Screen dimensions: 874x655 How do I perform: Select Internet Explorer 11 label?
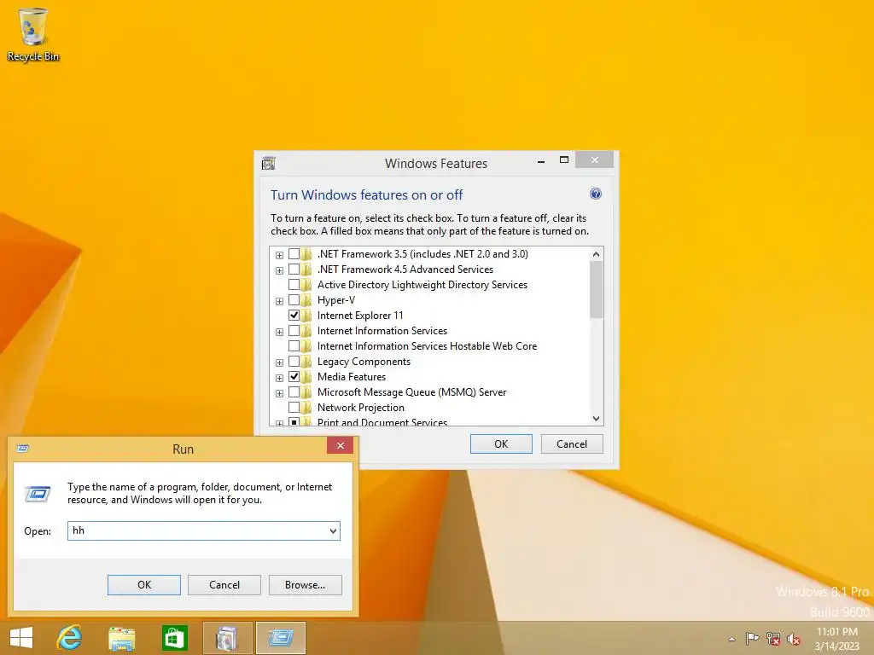(360, 316)
